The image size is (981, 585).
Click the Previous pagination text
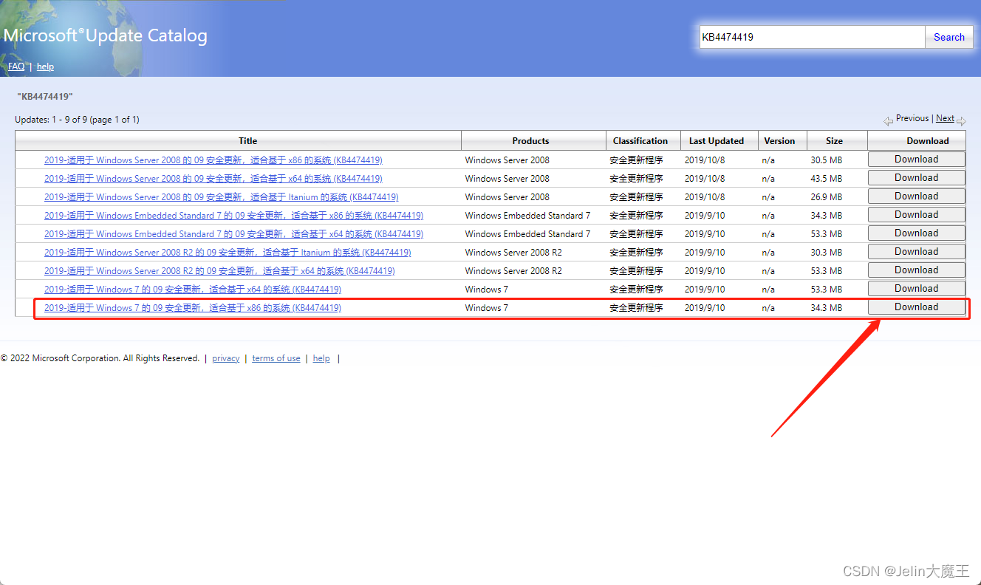[912, 118]
